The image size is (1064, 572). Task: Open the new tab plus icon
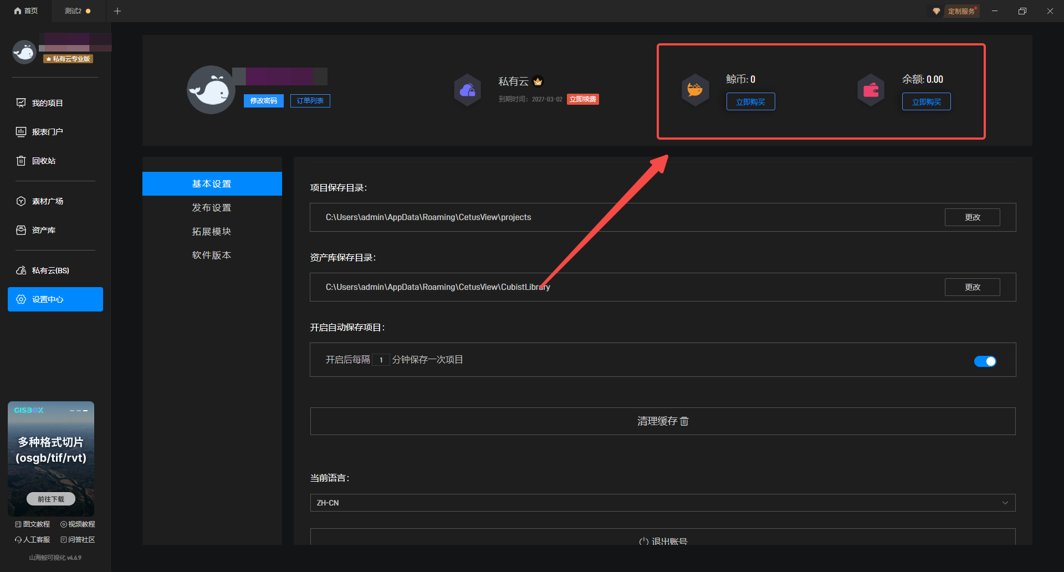(x=117, y=11)
